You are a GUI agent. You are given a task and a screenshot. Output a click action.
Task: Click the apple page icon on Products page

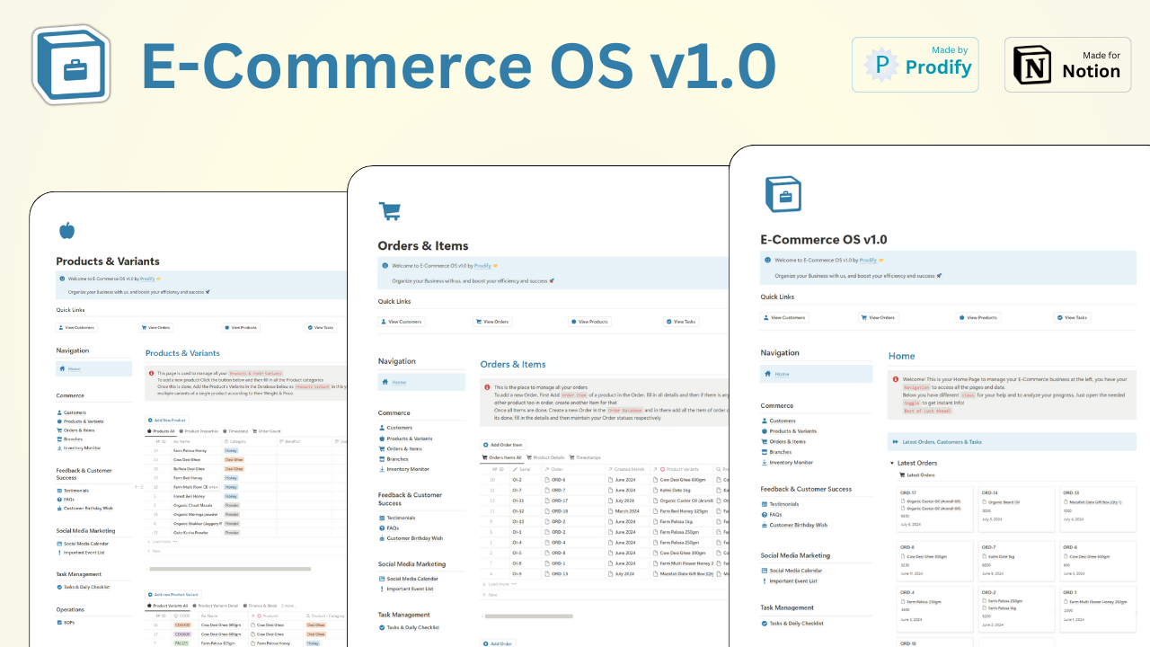(66, 231)
